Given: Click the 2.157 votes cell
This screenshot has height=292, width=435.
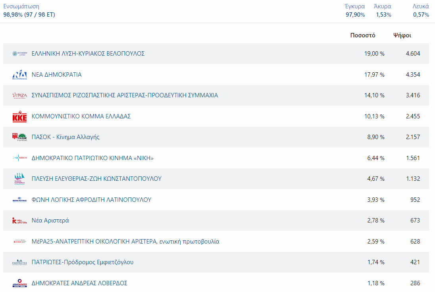Looking at the screenshot, I should click(413, 137).
